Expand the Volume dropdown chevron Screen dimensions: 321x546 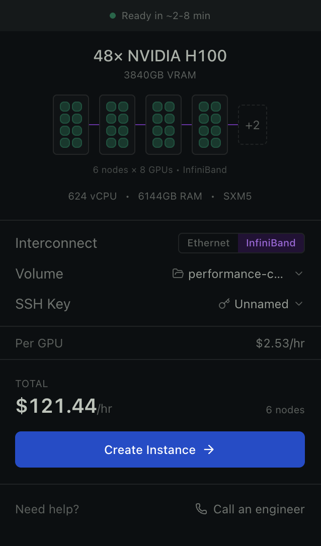(299, 274)
